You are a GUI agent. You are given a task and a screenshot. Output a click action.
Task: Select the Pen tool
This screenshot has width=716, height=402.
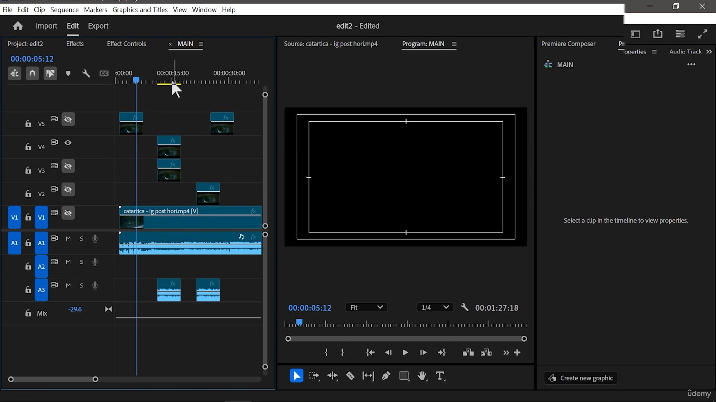click(386, 376)
